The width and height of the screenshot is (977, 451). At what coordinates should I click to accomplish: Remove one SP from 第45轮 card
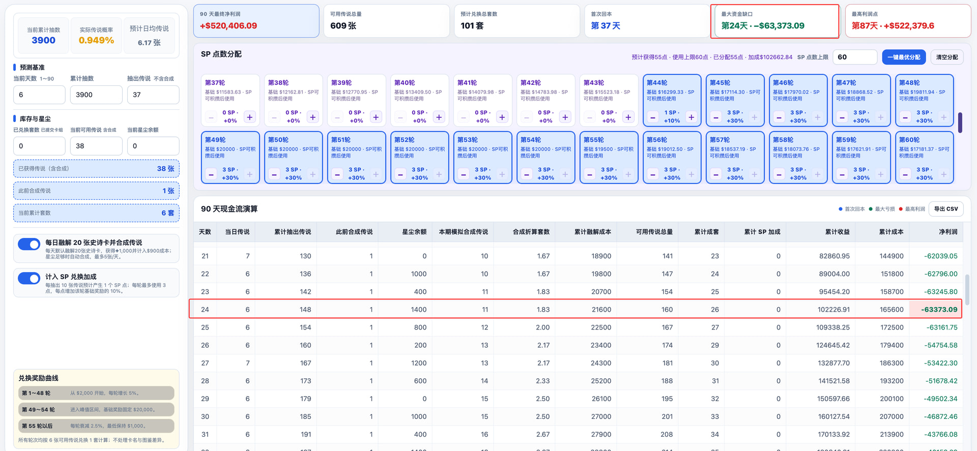pyautogui.click(x=716, y=117)
